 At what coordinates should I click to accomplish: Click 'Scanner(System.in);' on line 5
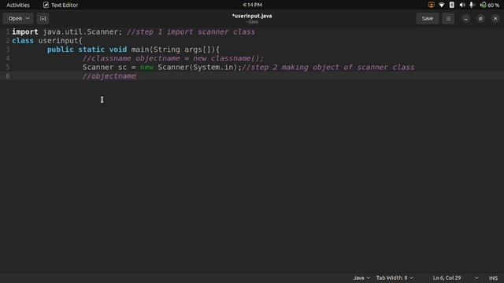click(199, 68)
